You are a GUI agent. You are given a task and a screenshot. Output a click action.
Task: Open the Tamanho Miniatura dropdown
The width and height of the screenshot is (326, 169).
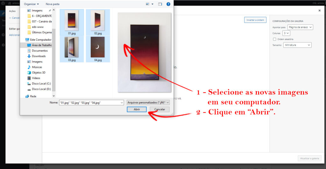coord(297,45)
